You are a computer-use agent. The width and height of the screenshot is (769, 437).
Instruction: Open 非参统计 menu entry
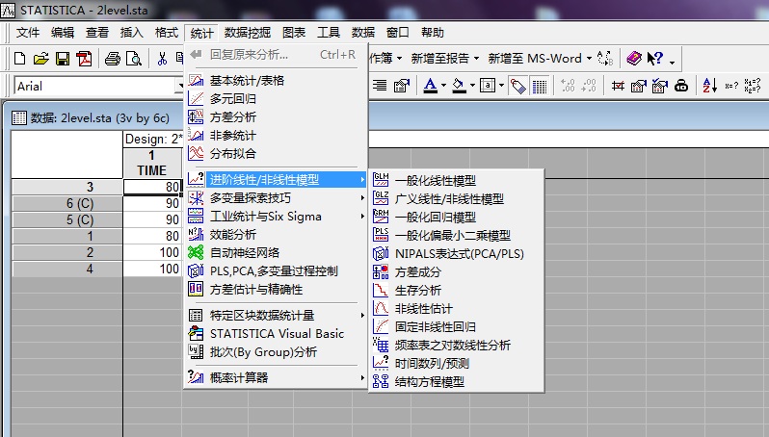pos(277,135)
